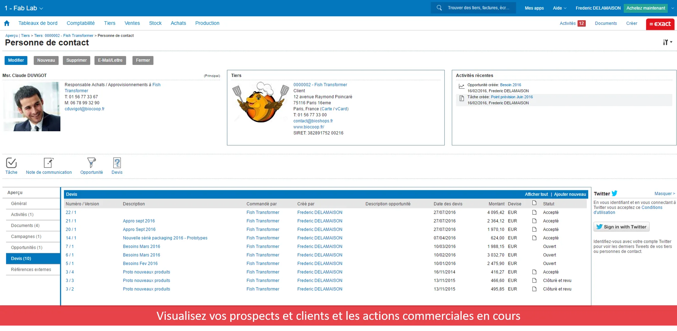The image size is (677, 331).
Task: Open the Ventes menu
Action: [132, 23]
